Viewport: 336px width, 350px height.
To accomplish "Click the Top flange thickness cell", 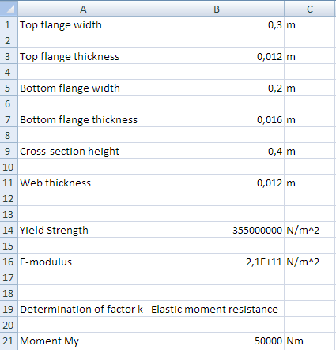I will (83, 56).
